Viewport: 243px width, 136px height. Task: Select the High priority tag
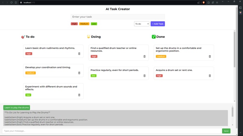point(74,24)
